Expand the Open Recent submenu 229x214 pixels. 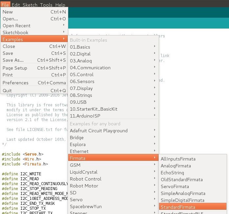(x=34, y=26)
